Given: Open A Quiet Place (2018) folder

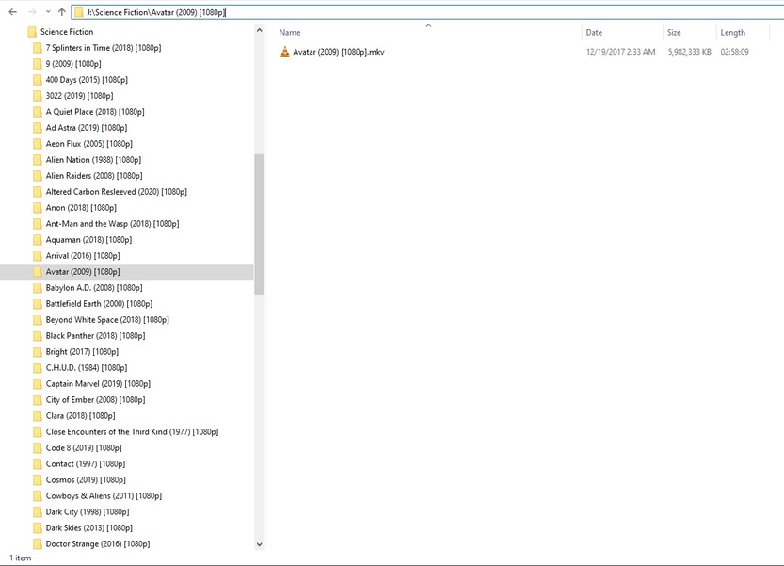Looking at the screenshot, I should point(95,112).
